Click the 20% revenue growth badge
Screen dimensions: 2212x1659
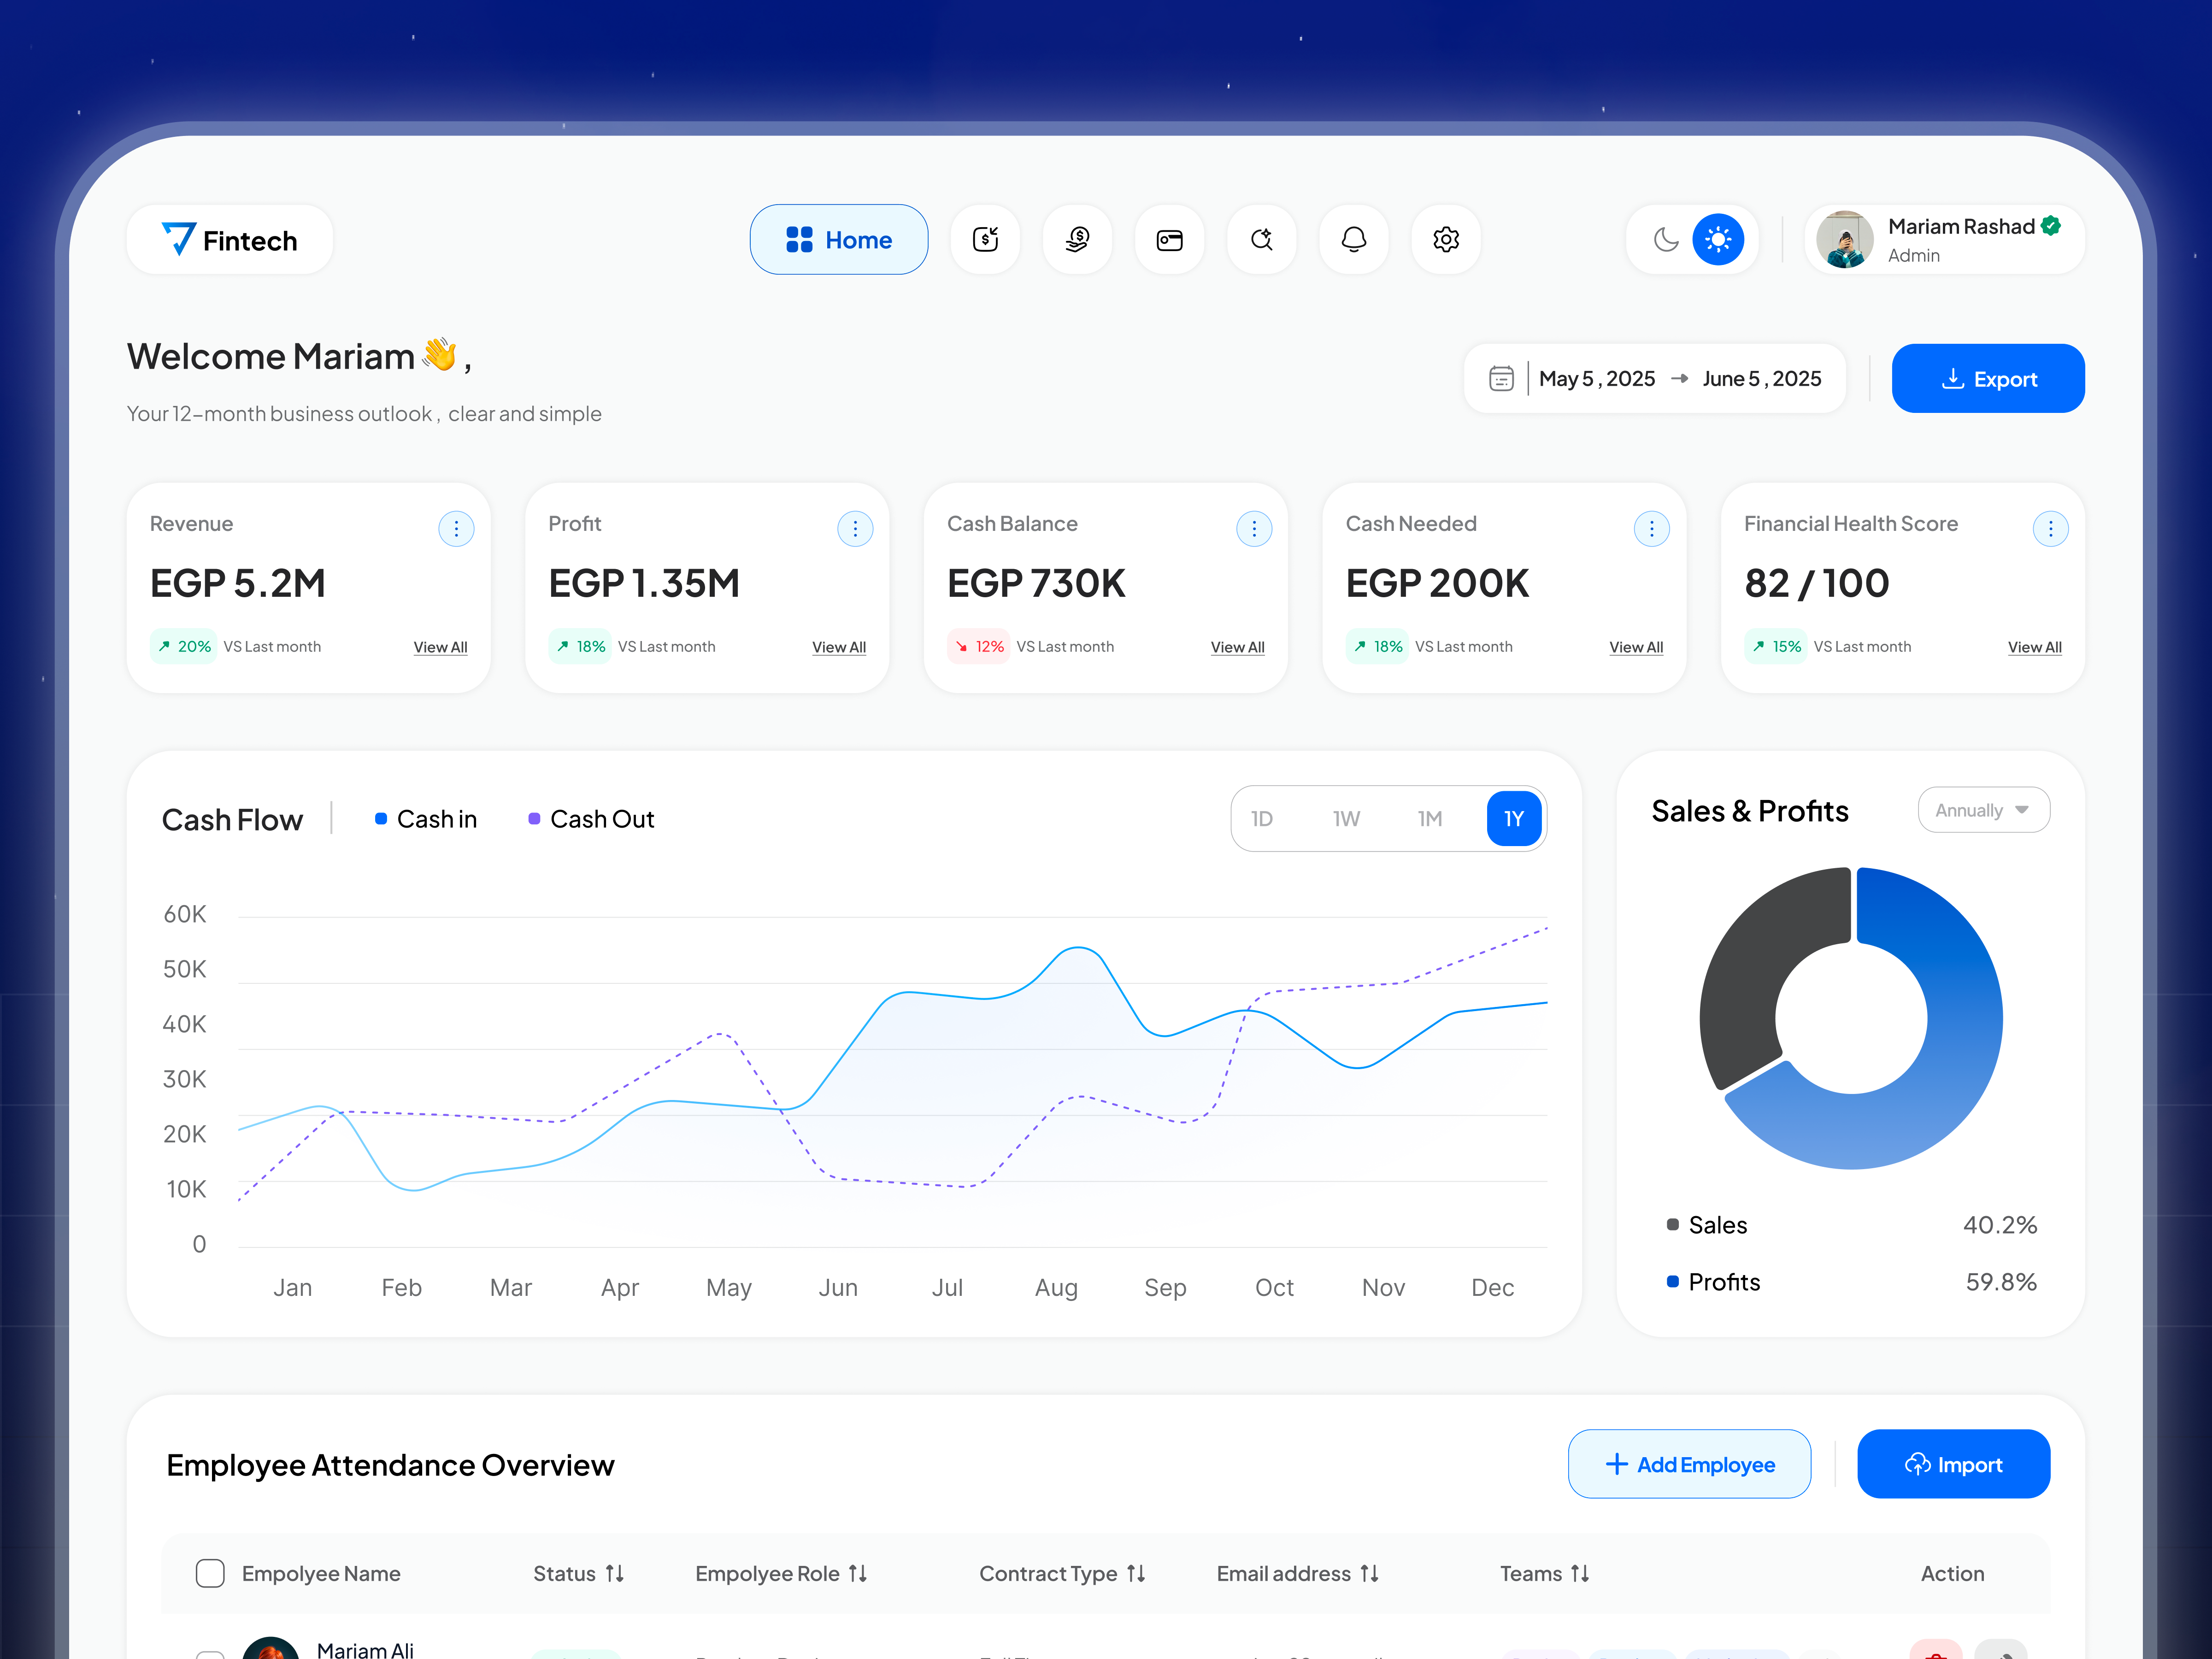[184, 647]
